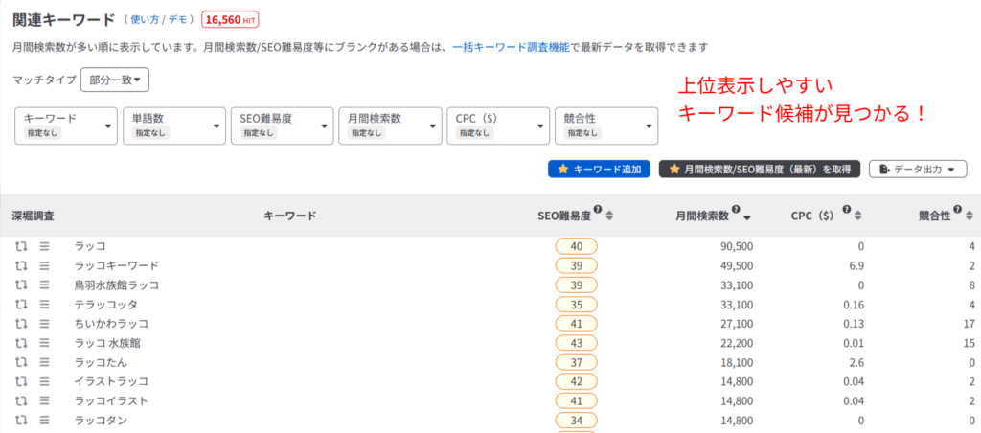This screenshot has width=981, height=433.
Task: Click the help icon next to SEO難易度 header
Action: point(597,211)
